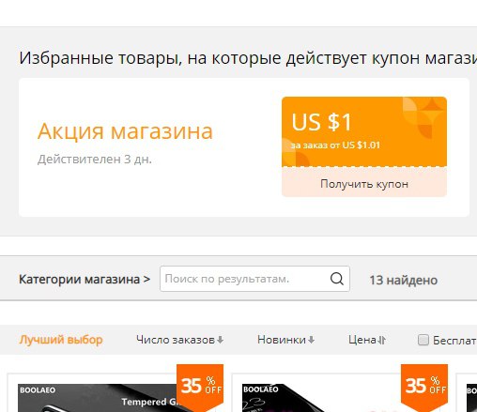This screenshot has width=477, height=412.
Task: Expand "Категории магазина" categories
Action: pos(85,279)
